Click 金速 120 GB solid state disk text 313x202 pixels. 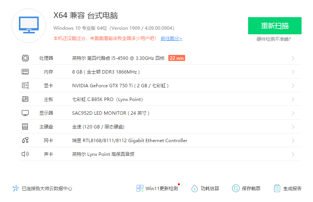click(x=98, y=127)
